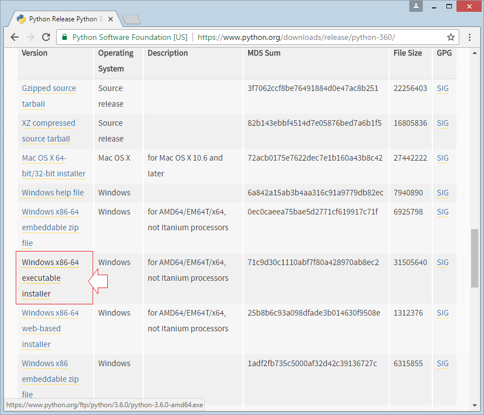Download Windows x86-64 executable installer
The width and height of the screenshot is (484, 415).
coord(51,278)
